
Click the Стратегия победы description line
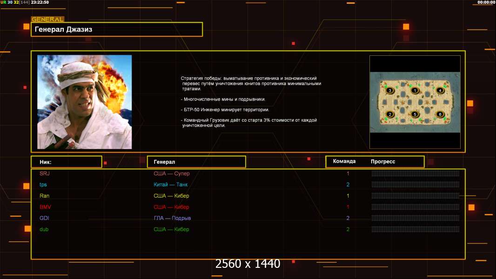point(251,83)
